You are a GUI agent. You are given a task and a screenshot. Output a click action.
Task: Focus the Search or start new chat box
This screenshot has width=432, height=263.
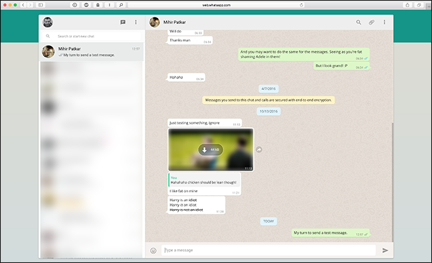pos(92,36)
